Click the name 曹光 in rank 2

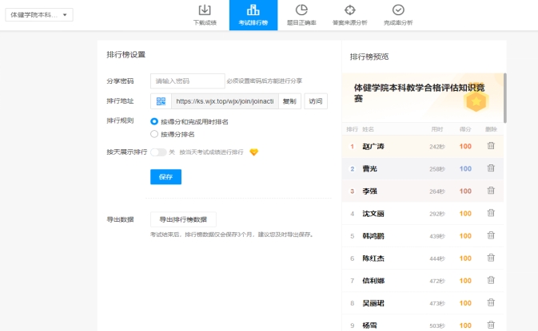tap(369, 169)
